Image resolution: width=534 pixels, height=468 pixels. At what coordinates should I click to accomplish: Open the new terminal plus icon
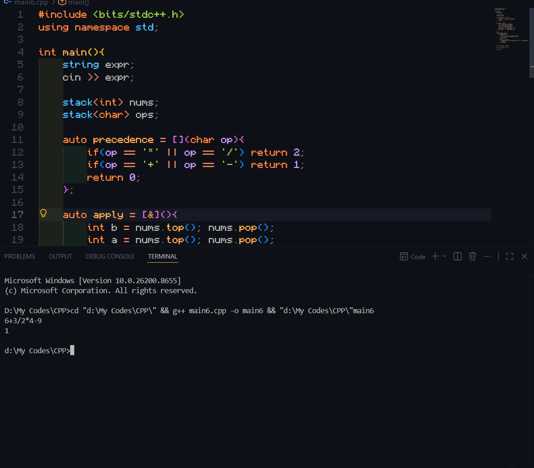pyautogui.click(x=435, y=256)
